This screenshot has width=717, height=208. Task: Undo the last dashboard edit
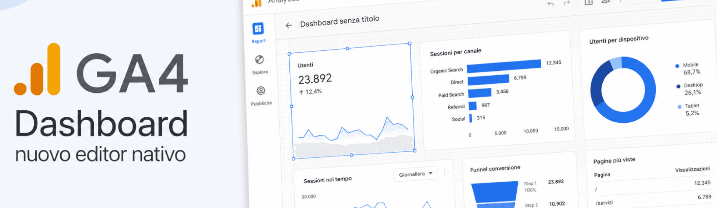coord(551,4)
